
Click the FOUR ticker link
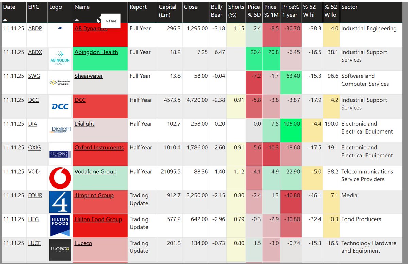point(35,195)
